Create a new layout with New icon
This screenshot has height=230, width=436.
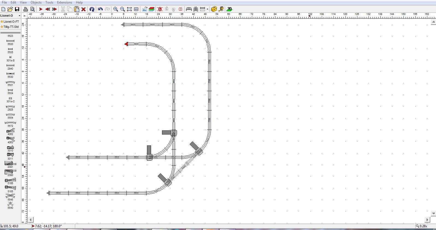click(x=4, y=9)
